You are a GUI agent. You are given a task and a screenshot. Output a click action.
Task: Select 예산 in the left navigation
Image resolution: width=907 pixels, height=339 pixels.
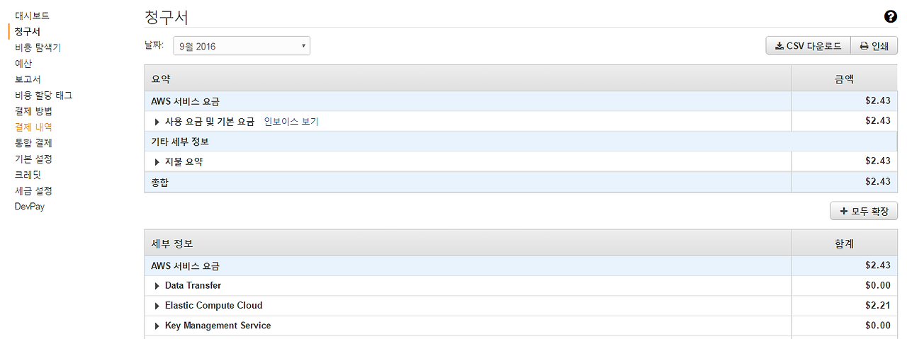pos(23,64)
